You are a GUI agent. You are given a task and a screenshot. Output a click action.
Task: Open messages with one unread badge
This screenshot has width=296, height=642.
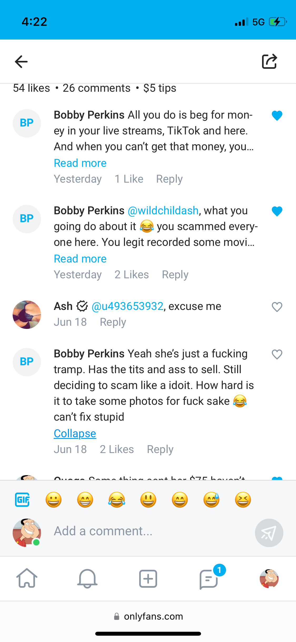tap(209, 578)
